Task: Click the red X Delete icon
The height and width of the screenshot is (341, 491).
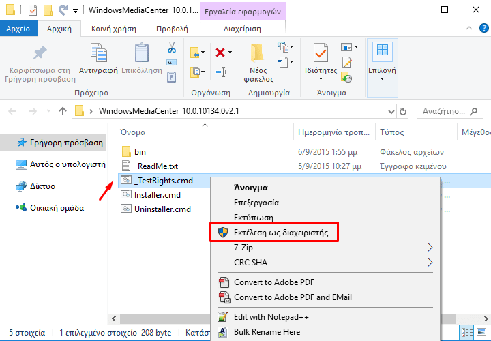Action: pos(220,53)
